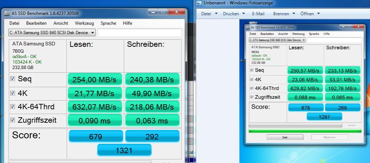Open Datei menu in left AS SSD window
This screenshot has height=163, width=370.
pyautogui.click(x=14, y=23)
